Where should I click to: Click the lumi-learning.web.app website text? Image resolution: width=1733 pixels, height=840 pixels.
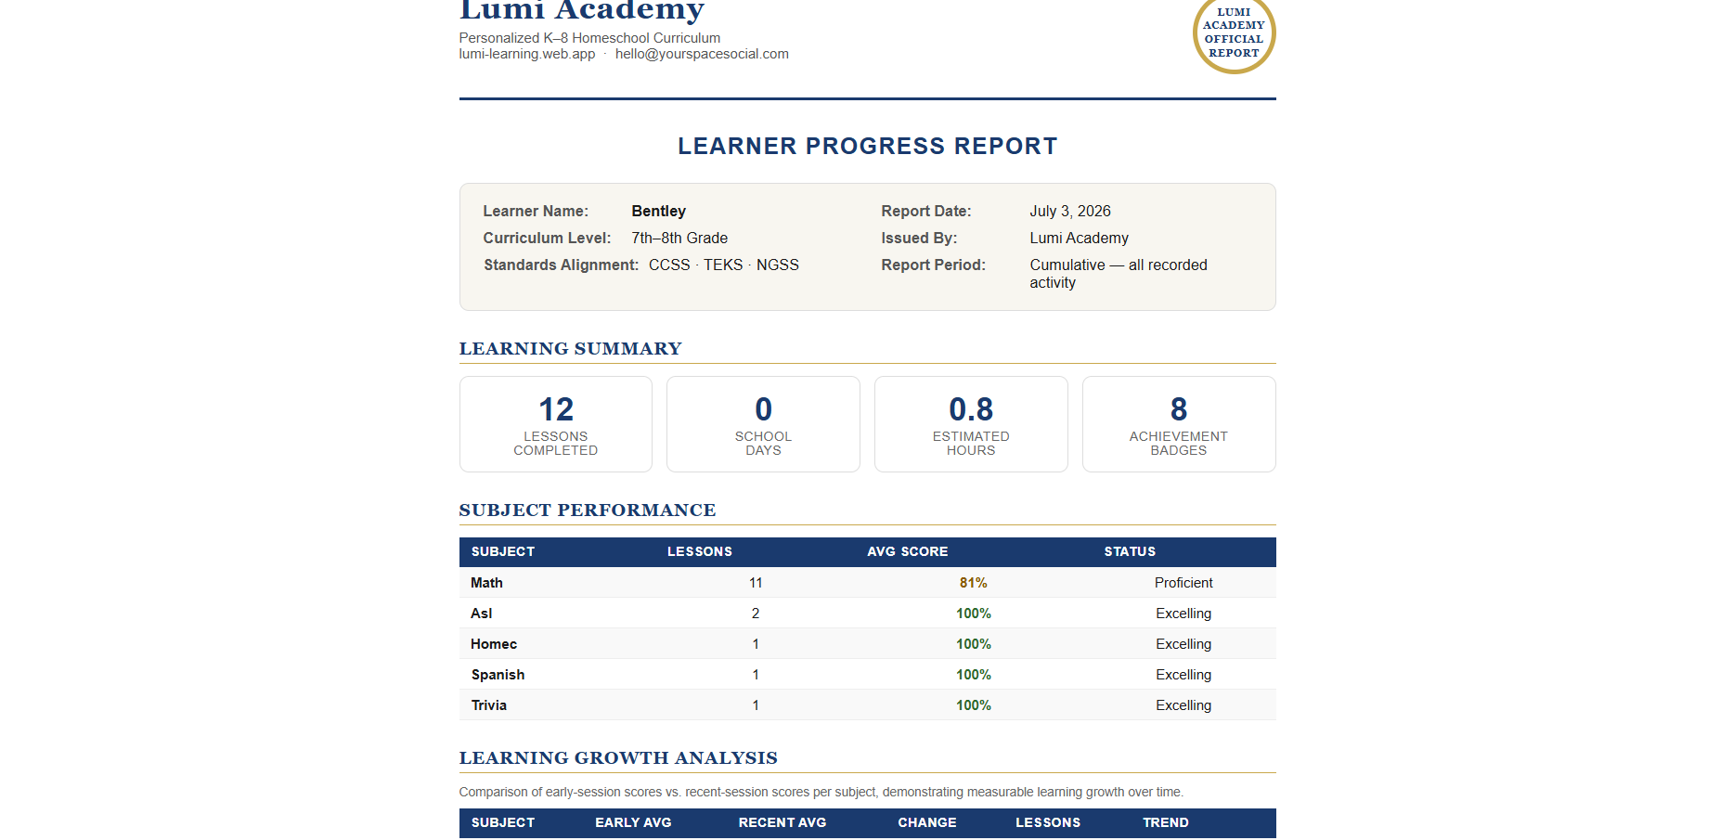point(527,54)
